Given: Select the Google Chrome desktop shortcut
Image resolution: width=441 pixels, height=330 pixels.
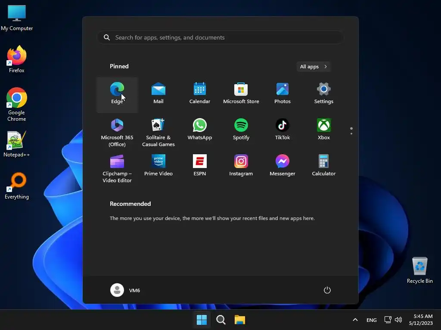Looking at the screenshot, I should 17,104.
